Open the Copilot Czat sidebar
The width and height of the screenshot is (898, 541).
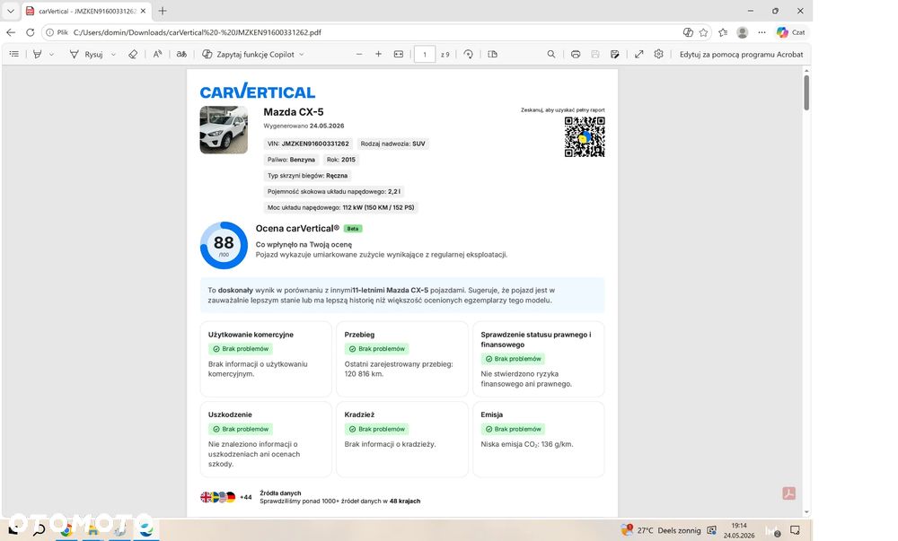point(791,32)
